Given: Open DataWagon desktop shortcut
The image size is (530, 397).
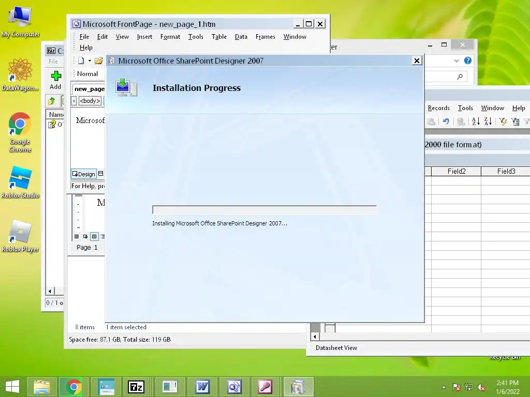Looking at the screenshot, I should [x=20, y=75].
